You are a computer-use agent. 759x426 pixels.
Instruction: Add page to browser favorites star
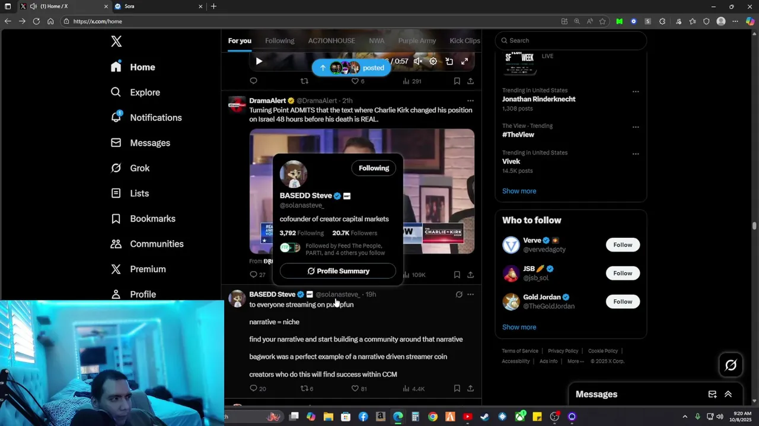tap(602, 21)
